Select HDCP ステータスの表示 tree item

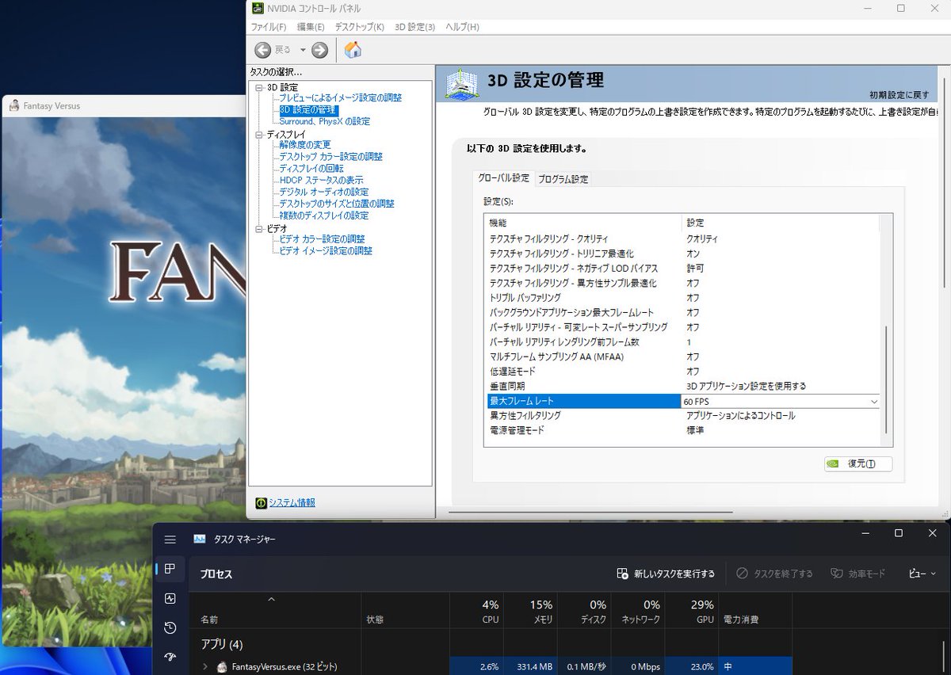321,180
